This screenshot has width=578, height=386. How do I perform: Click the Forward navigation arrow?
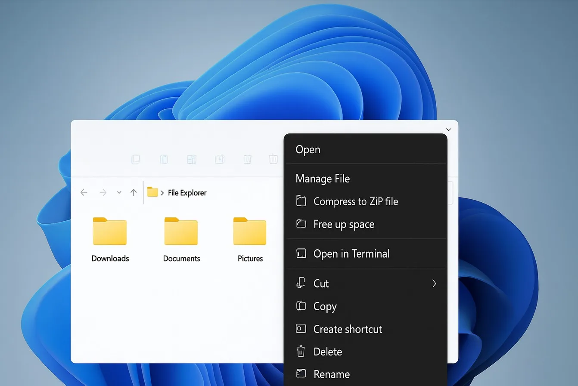click(103, 192)
